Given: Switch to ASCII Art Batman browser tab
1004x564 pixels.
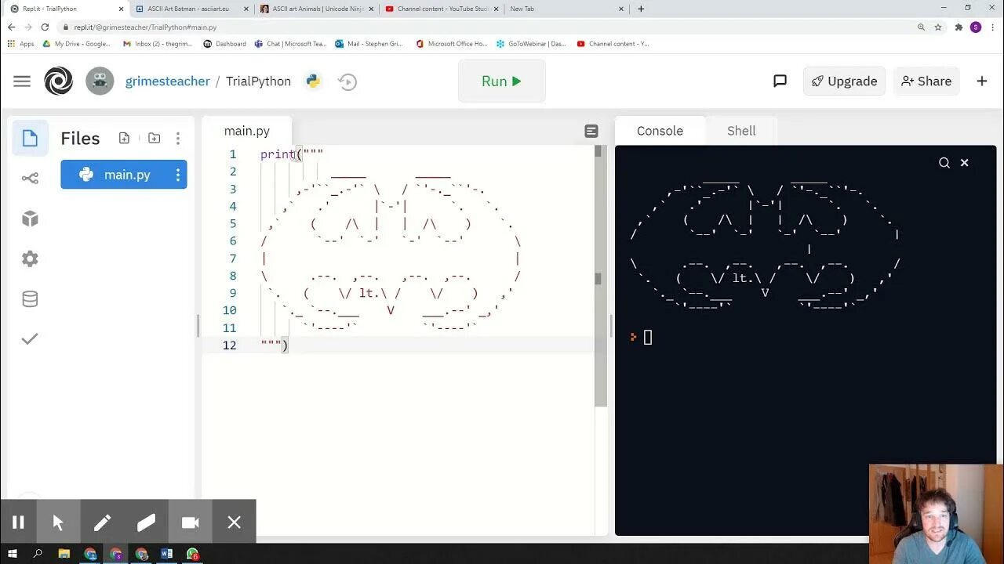Looking at the screenshot, I should [193, 9].
